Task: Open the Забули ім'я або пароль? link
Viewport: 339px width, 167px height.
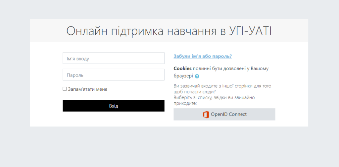Action: coord(202,56)
